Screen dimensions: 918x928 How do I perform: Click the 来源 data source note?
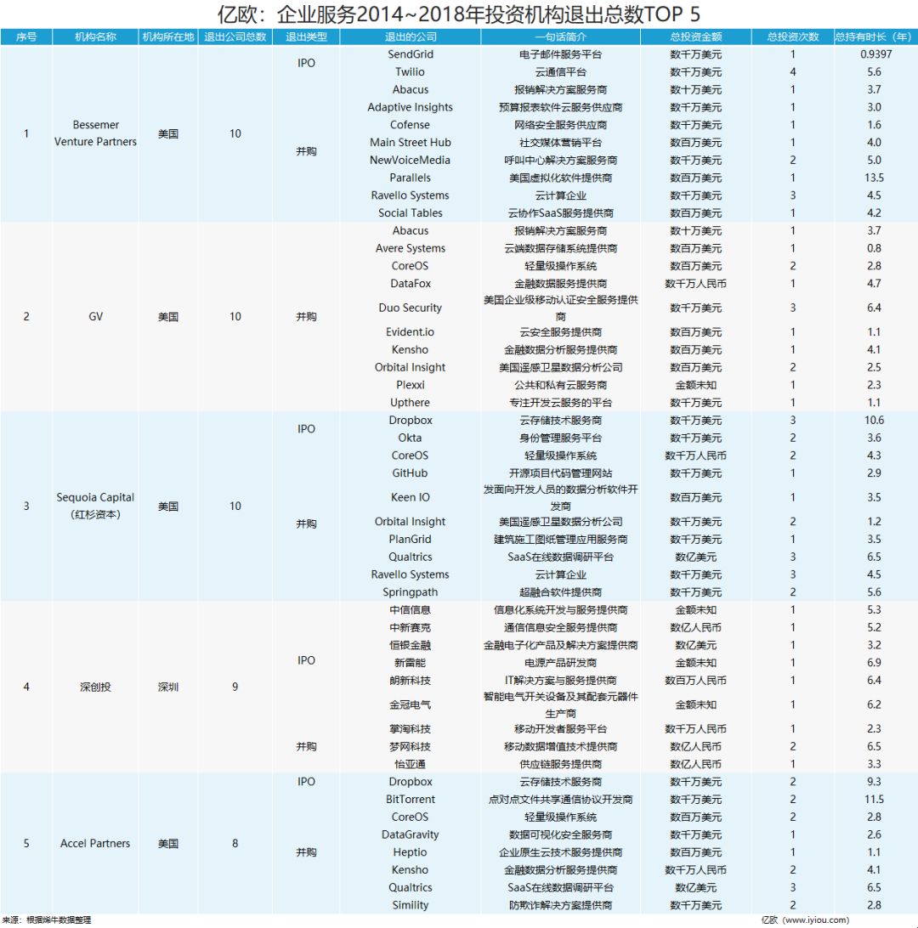[x=46, y=920]
